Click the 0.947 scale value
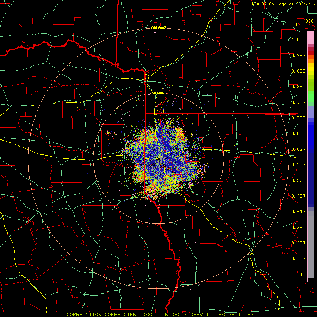 tap(298, 55)
